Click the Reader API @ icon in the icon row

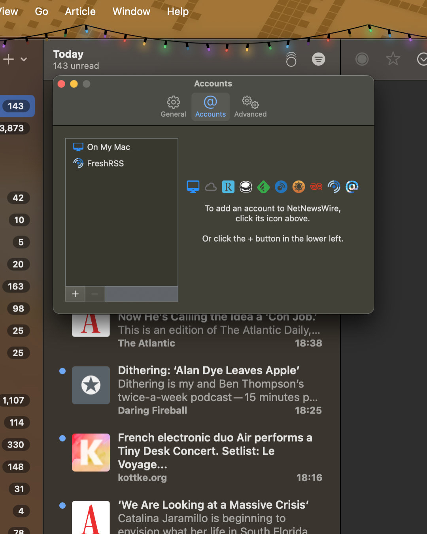(x=352, y=187)
